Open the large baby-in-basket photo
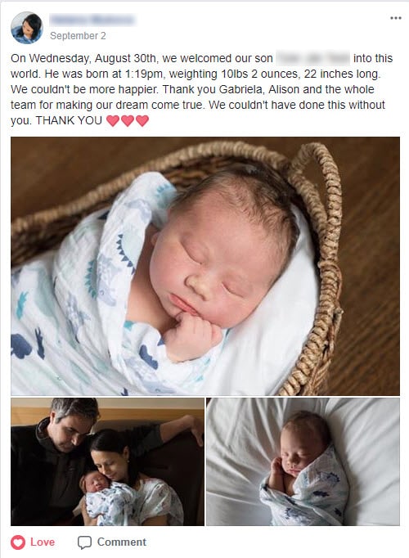This screenshot has height=558, width=409. (x=205, y=266)
